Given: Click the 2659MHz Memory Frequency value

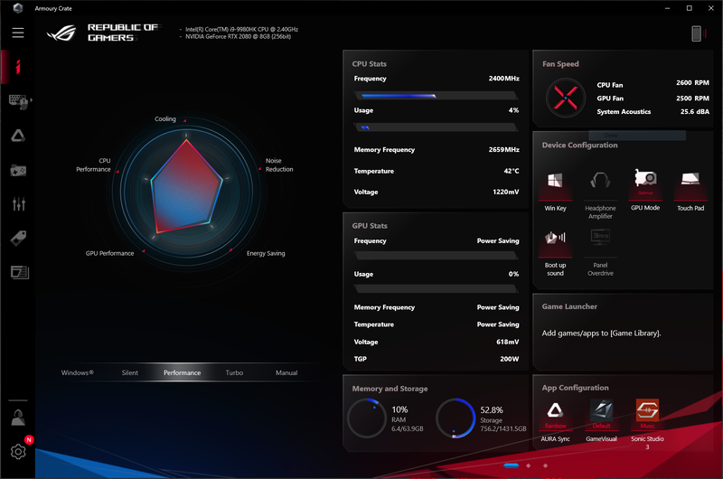Looking at the screenshot, I should [x=504, y=150].
